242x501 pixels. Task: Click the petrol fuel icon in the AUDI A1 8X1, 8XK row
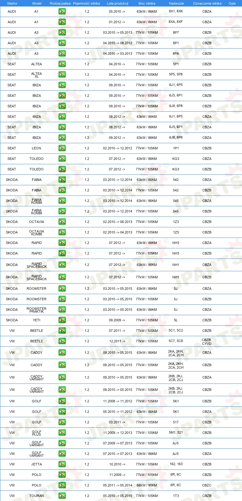[x=62, y=11]
